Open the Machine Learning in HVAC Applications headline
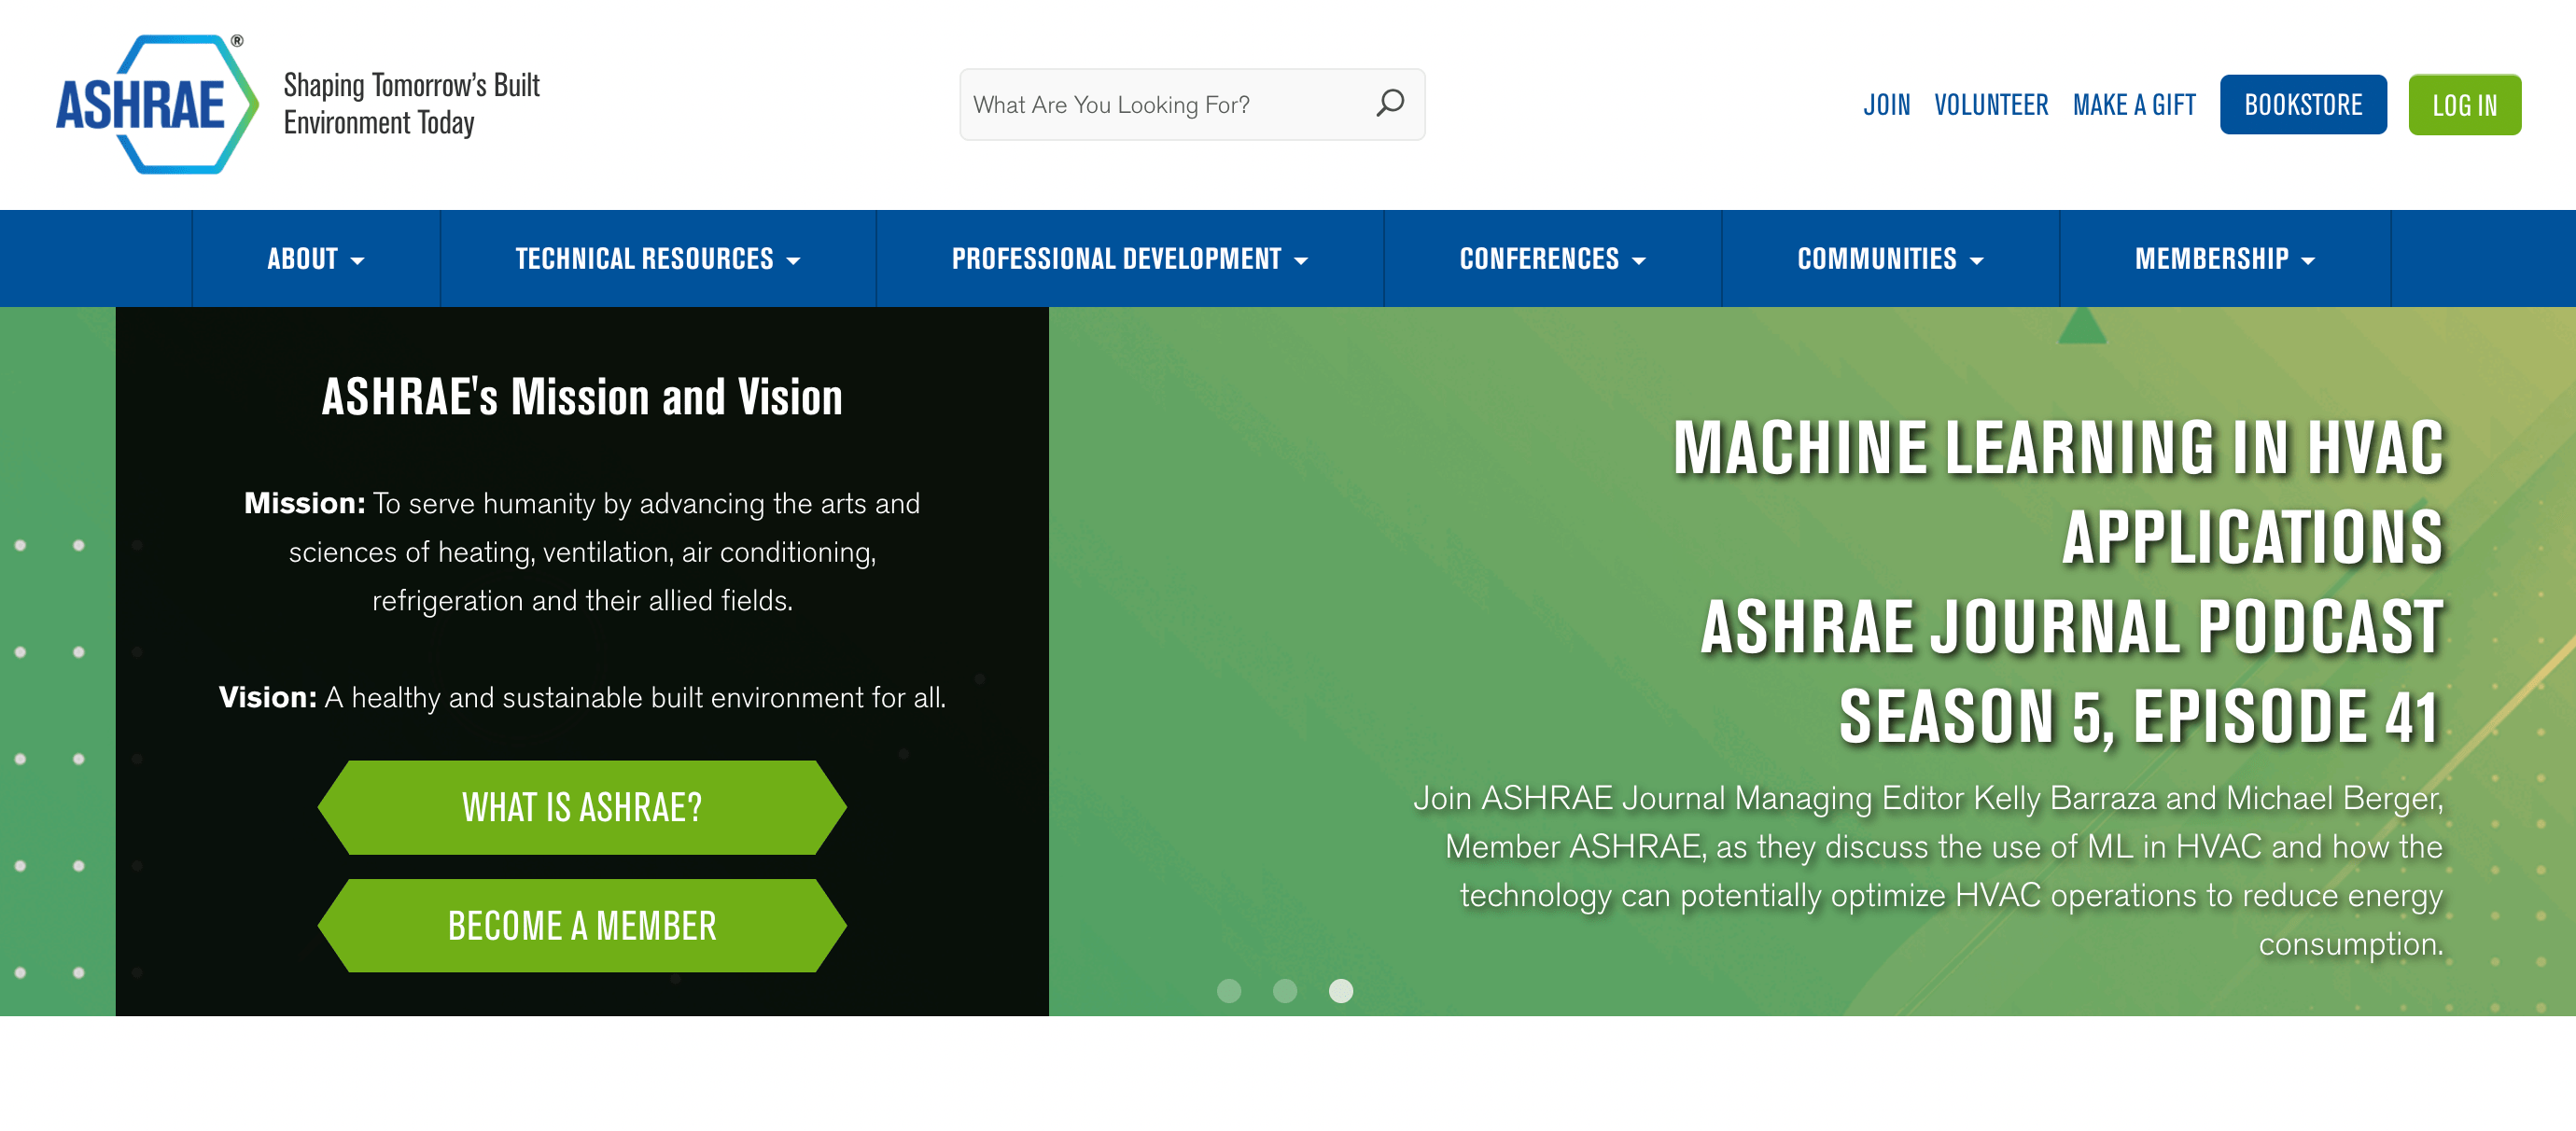The height and width of the screenshot is (1131, 2576). 2058,582
